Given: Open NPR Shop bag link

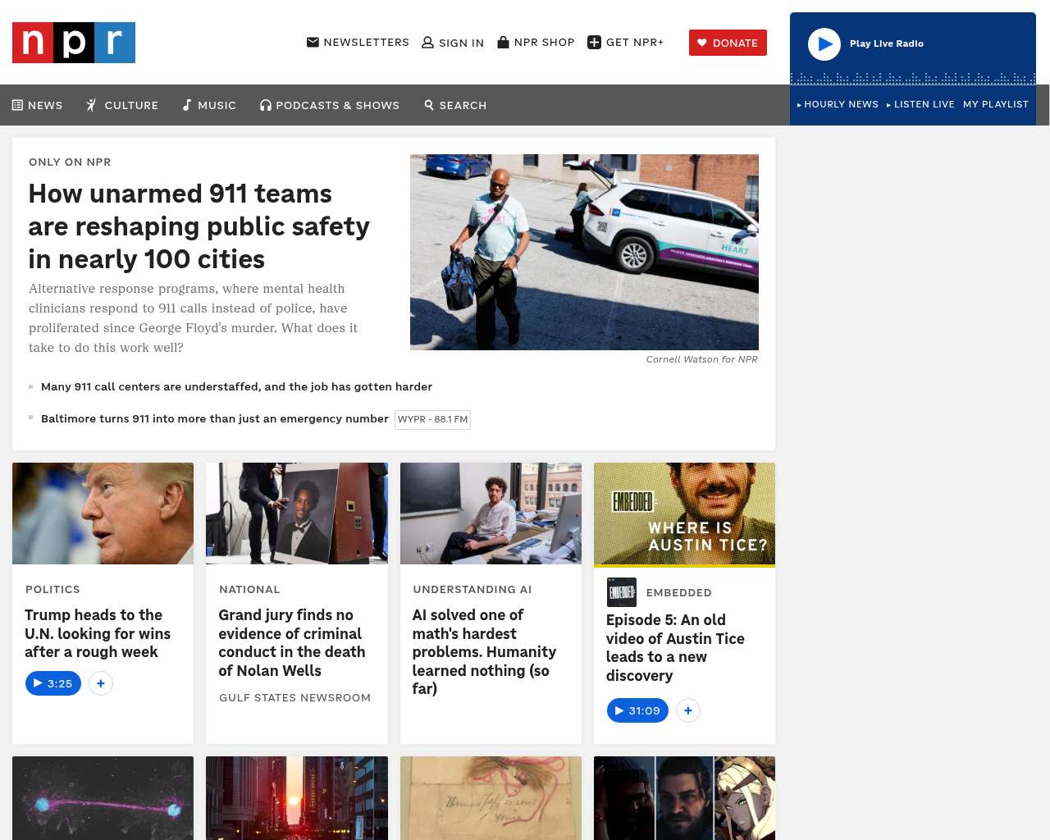Looking at the screenshot, I should tap(536, 43).
